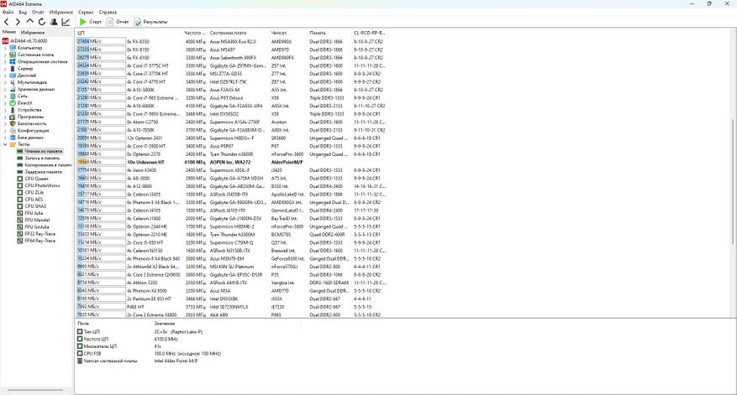
Task: Select the Системная плата tree icon
Action: pyautogui.click(x=13, y=55)
